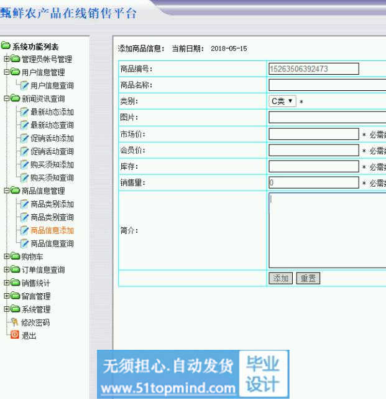
Task: Select 商品类别查询 in the sidebar
Action: point(52,217)
